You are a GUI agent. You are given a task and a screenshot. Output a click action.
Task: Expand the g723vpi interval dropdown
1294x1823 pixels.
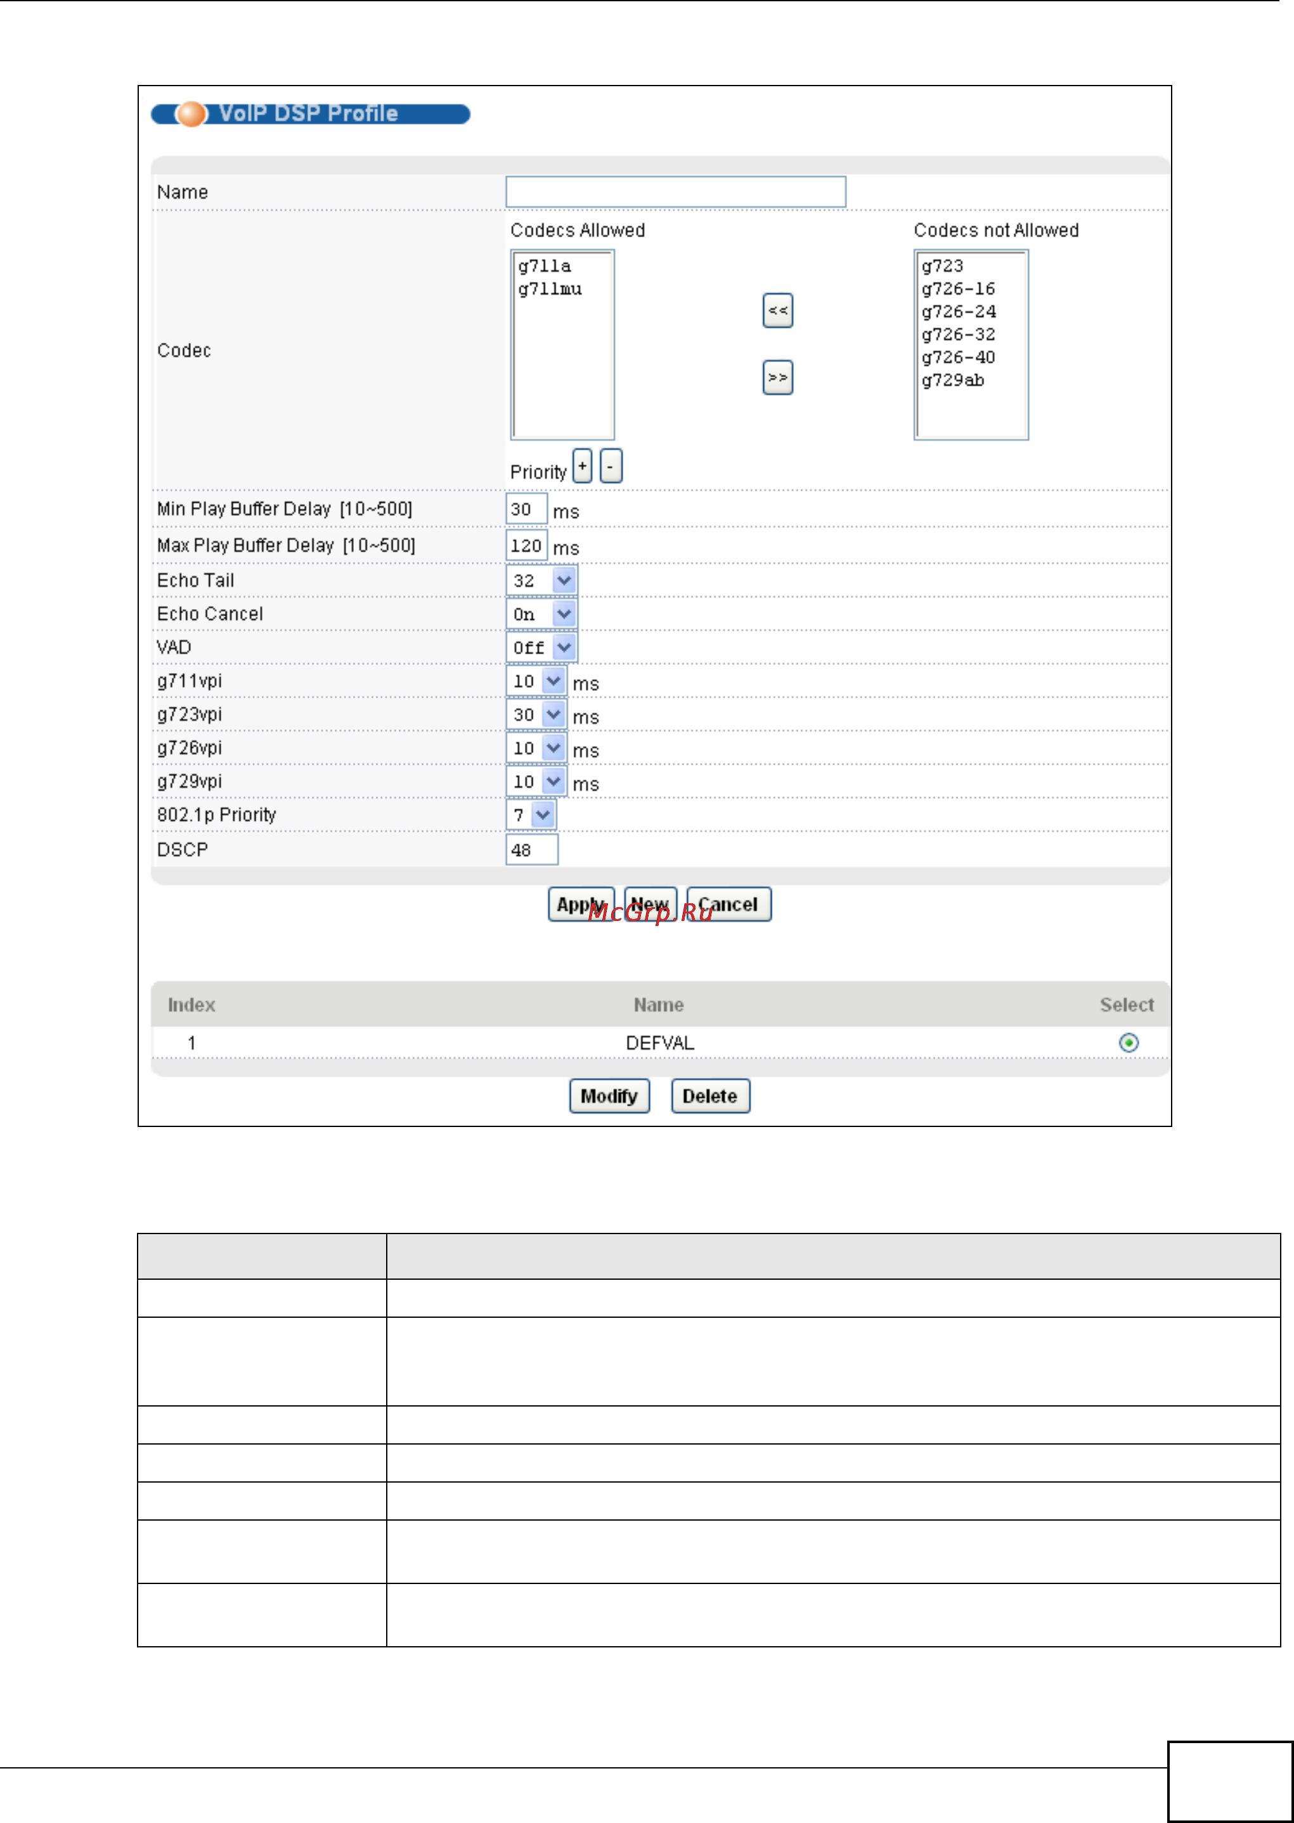click(x=553, y=714)
